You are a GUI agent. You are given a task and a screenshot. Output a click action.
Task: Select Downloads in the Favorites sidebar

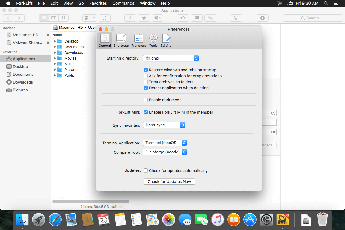click(x=23, y=82)
